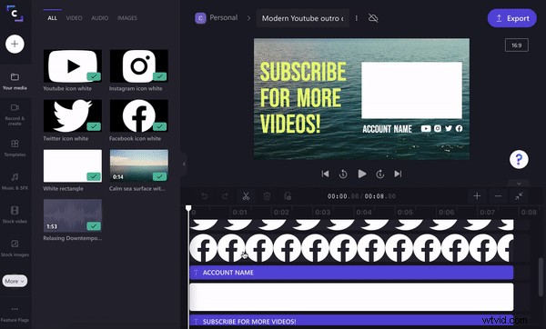Play the video preview
This screenshot has height=329, width=546.
(x=362, y=174)
